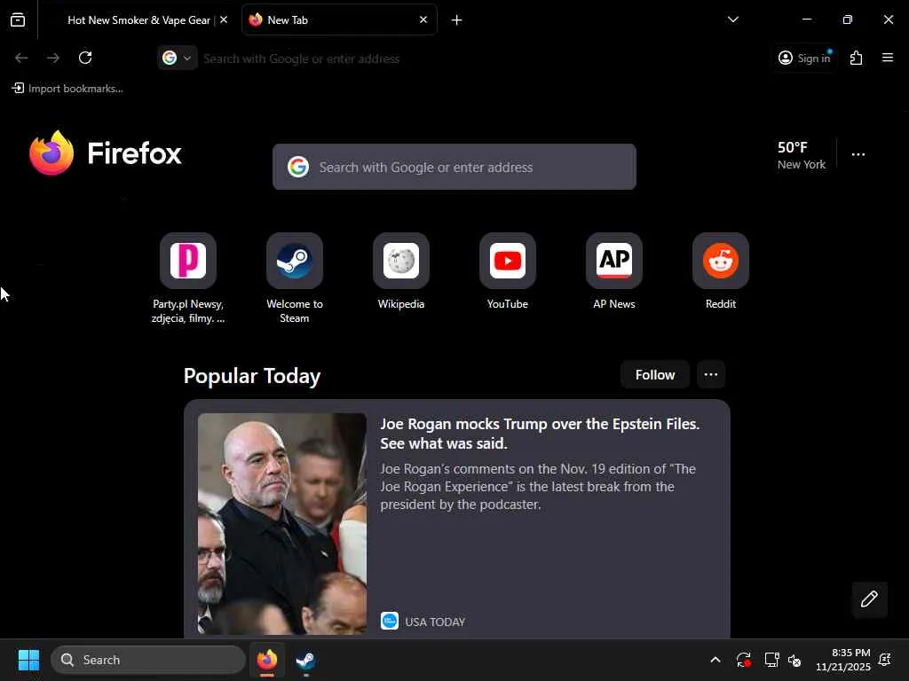The height and width of the screenshot is (681, 909).
Task: Show hidden system tray icons
Action: tap(715, 660)
